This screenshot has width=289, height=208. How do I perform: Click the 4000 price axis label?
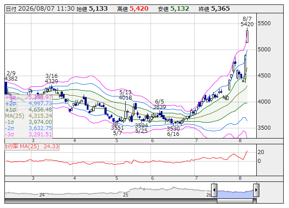point(264,102)
